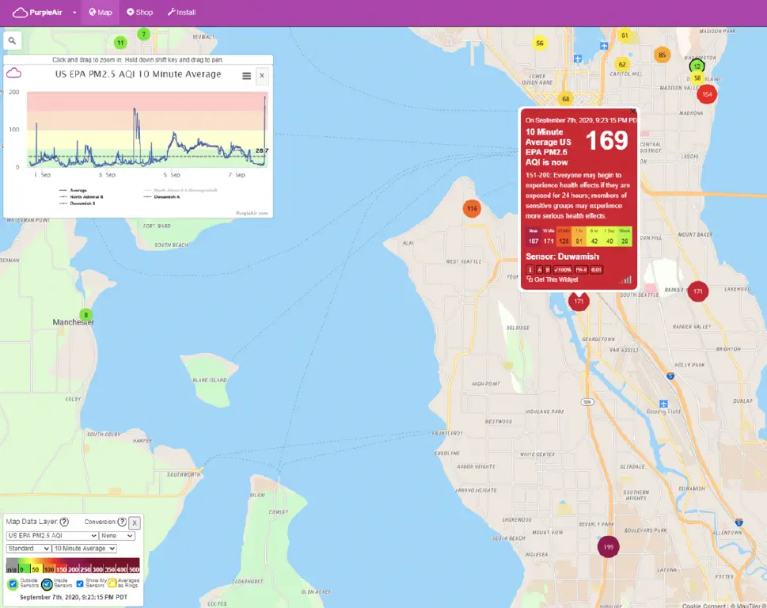Select the sensor marker showing 61
The image size is (767, 608).
coord(625,35)
